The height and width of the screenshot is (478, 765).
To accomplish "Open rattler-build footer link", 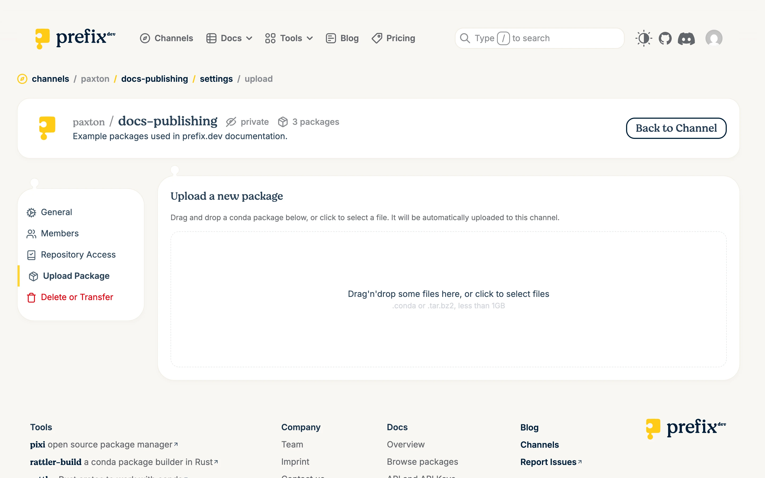I will click(x=124, y=462).
